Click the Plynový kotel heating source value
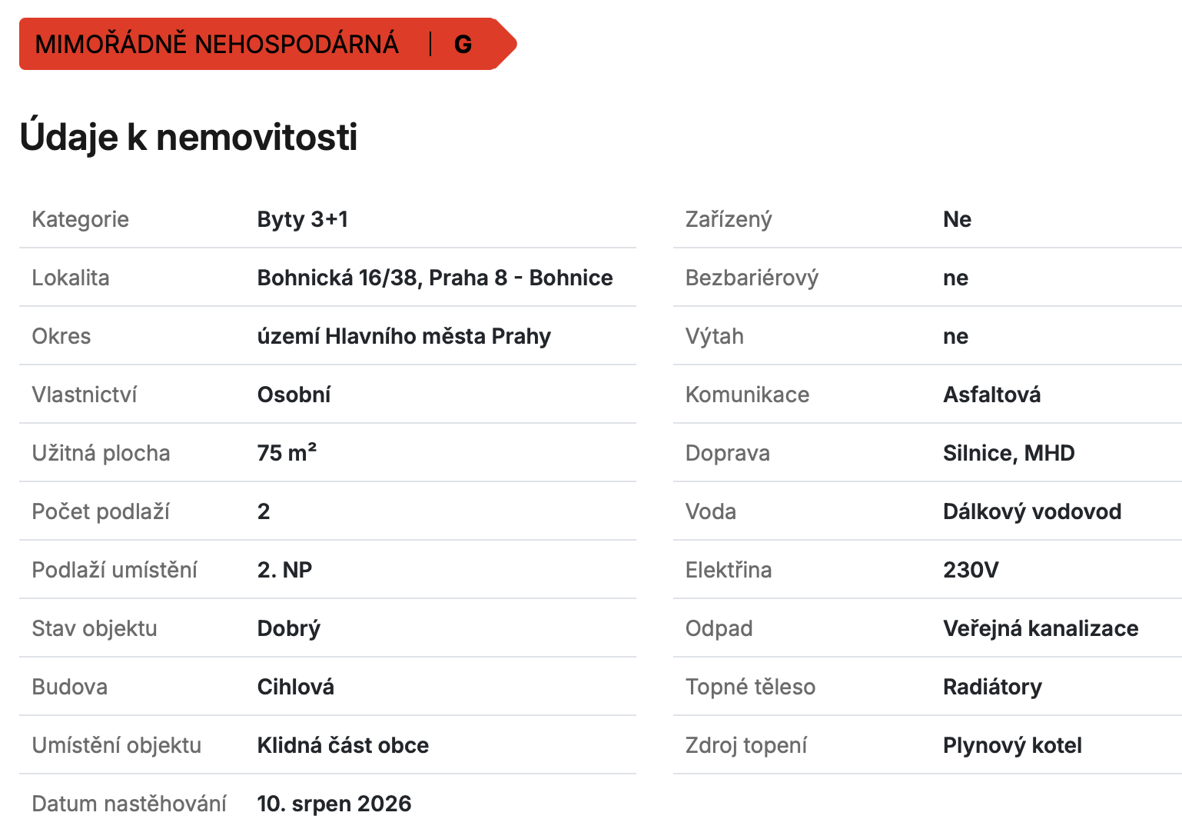Viewport: 1182px width, 829px height. (1012, 745)
